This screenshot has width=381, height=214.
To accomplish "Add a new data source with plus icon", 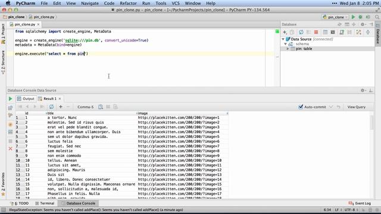I will [x=285, y=32].
